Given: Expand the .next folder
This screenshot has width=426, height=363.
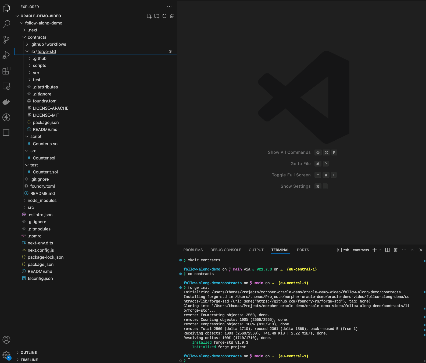Looking at the screenshot, I should pos(95,30).
